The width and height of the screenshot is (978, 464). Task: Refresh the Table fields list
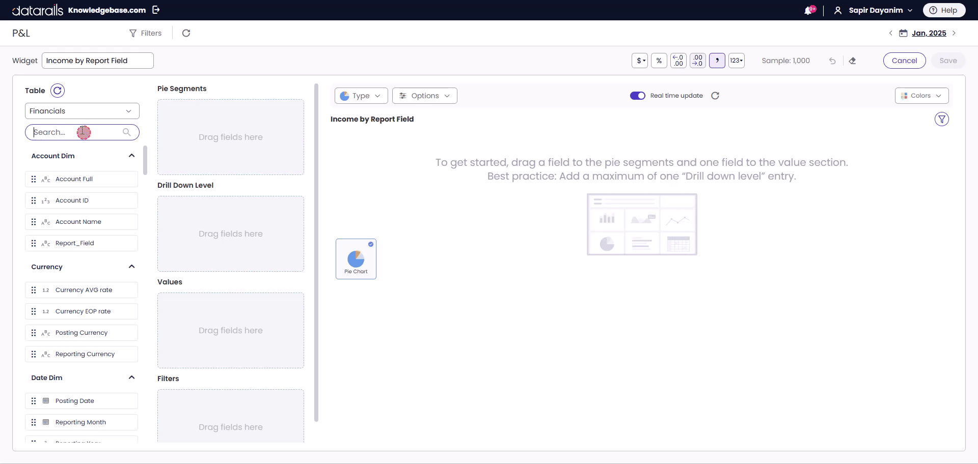[58, 91]
